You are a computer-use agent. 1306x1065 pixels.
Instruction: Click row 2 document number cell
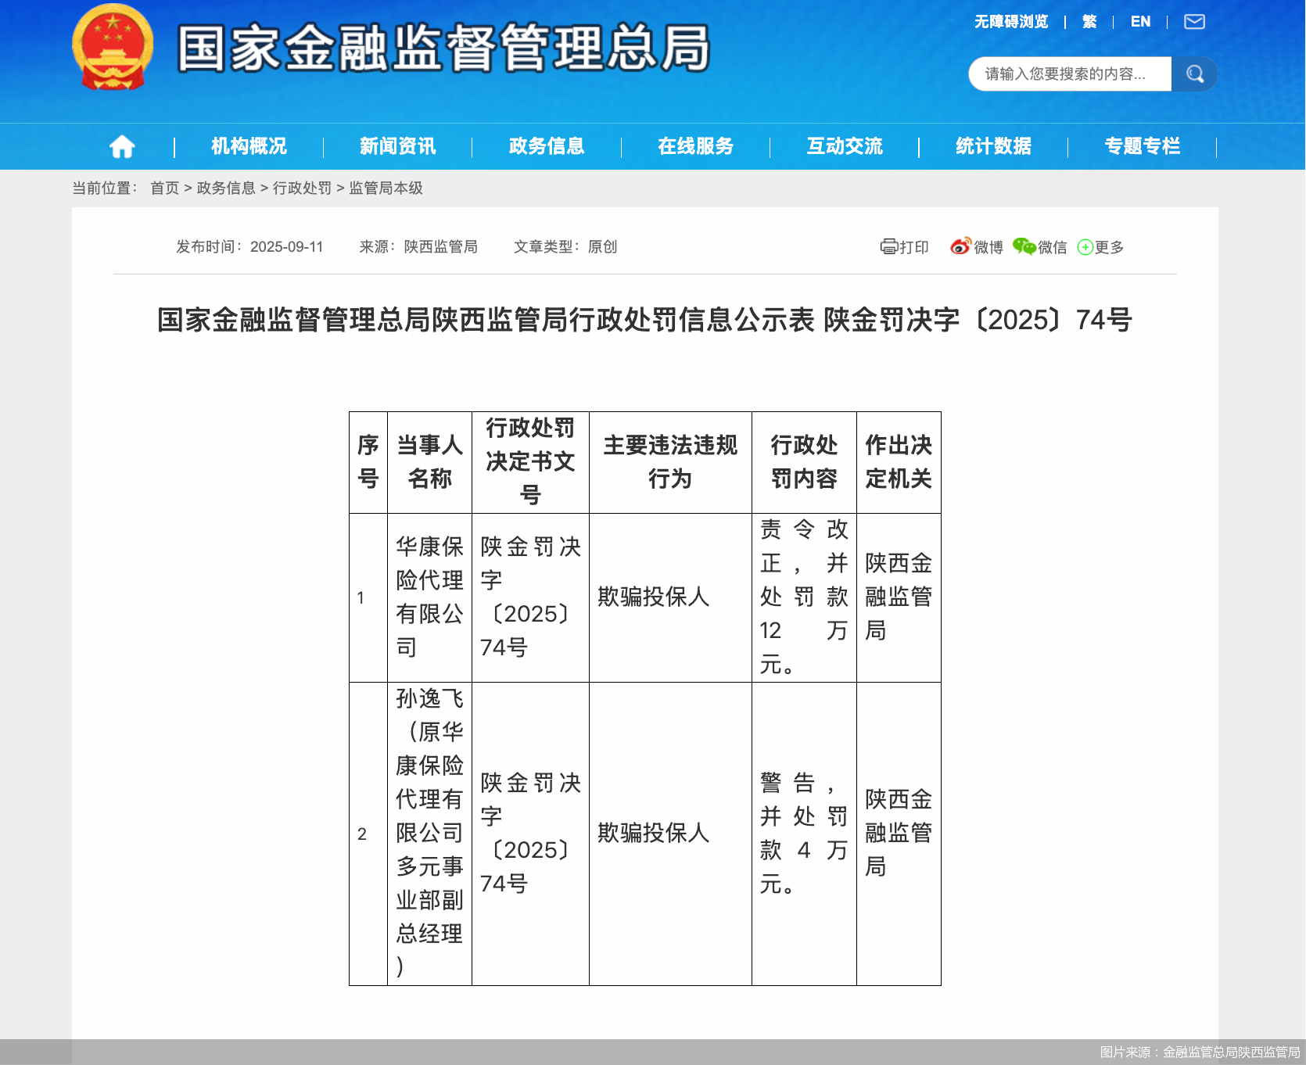tap(530, 834)
